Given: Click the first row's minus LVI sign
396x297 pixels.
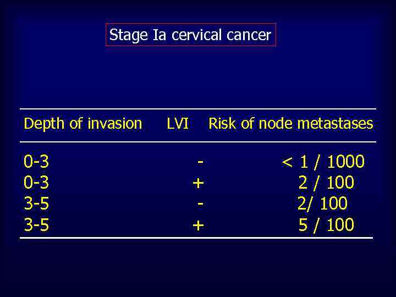Looking at the screenshot, I should click(201, 162).
